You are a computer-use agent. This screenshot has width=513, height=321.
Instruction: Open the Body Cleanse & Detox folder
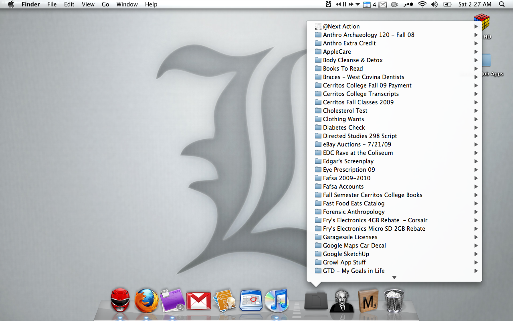point(394,60)
